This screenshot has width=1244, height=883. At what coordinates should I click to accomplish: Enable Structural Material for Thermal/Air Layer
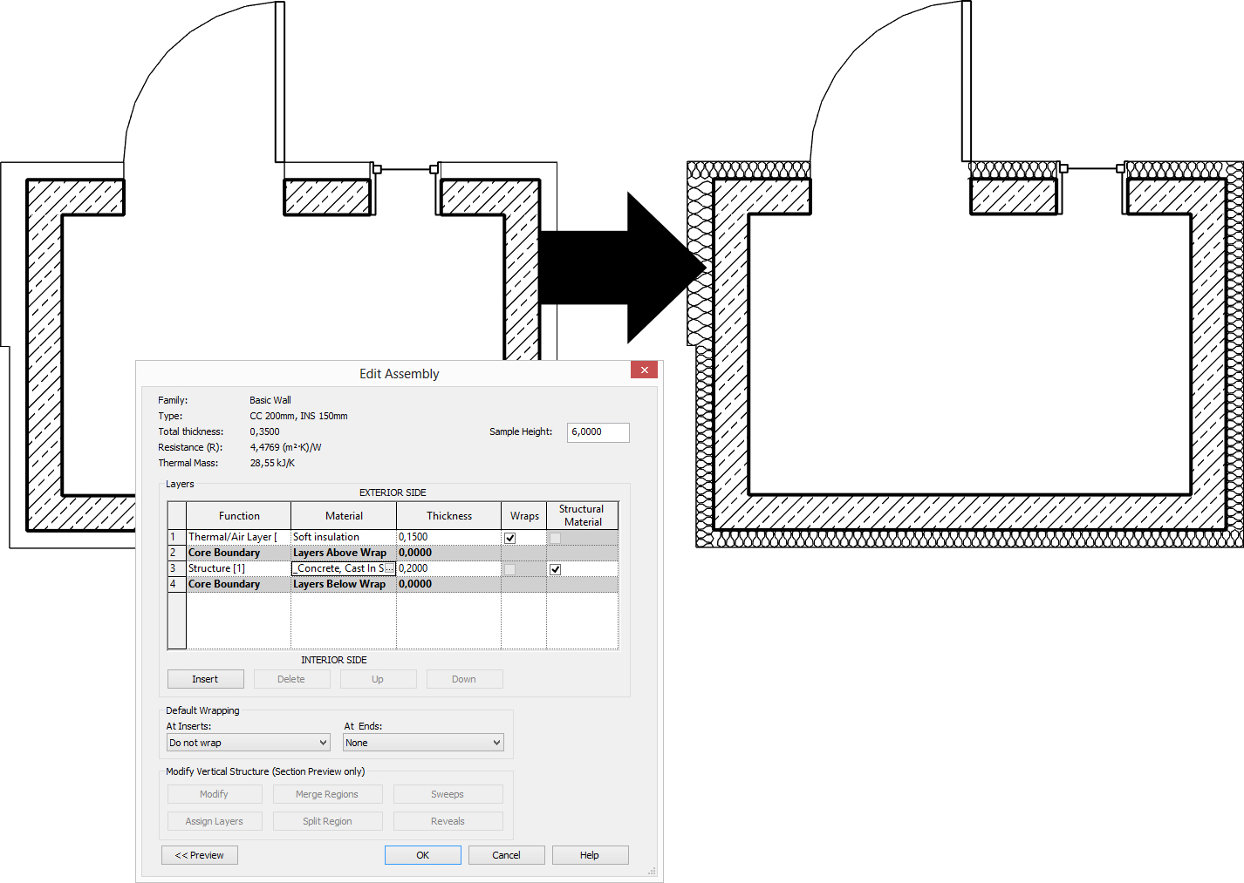click(x=555, y=537)
